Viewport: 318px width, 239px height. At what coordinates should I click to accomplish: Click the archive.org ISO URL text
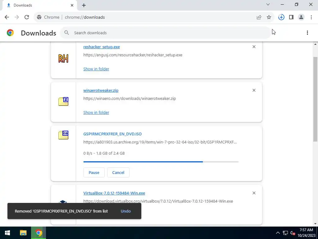click(x=160, y=142)
